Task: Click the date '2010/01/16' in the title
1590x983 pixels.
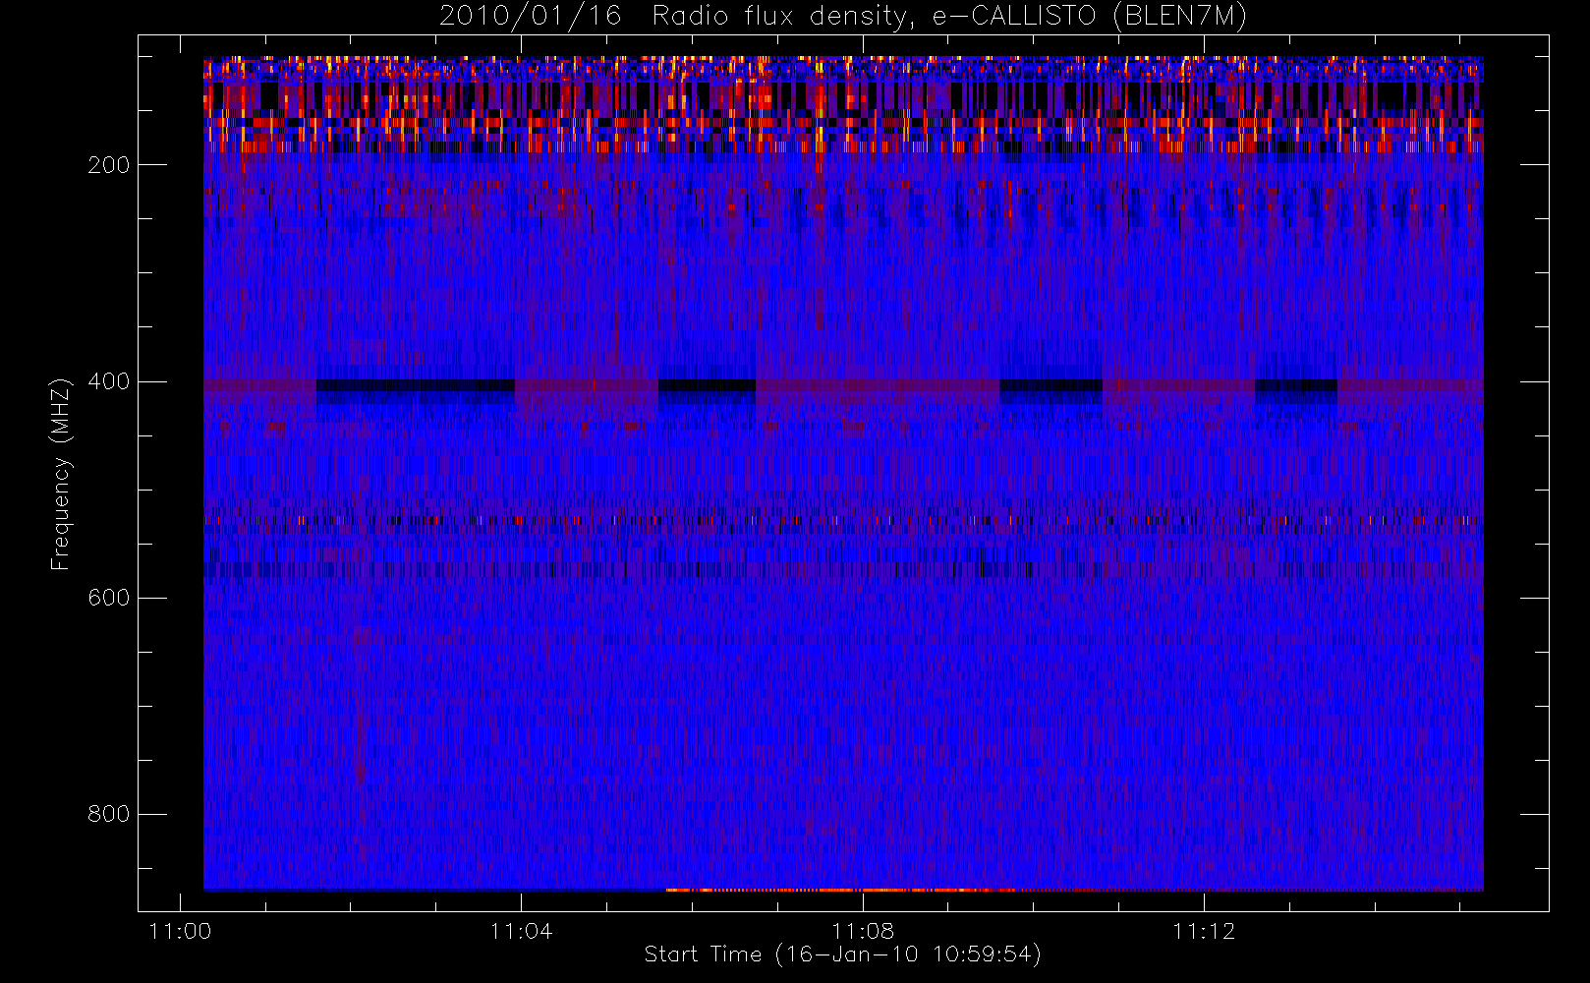Action: click(x=531, y=17)
